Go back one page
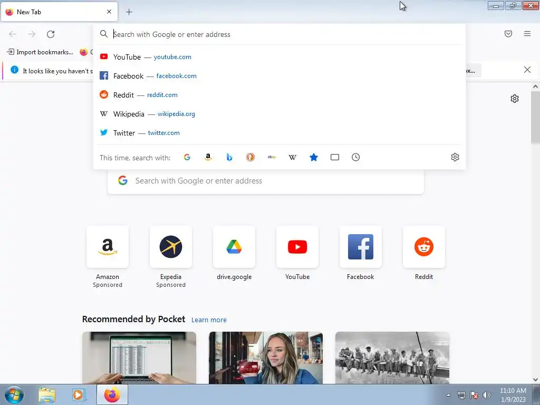 (x=13, y=34)
